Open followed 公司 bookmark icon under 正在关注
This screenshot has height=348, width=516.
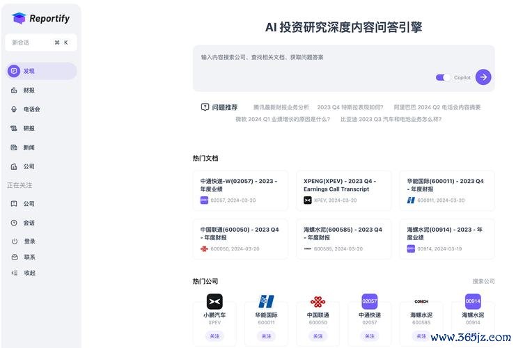pos(14,204)
